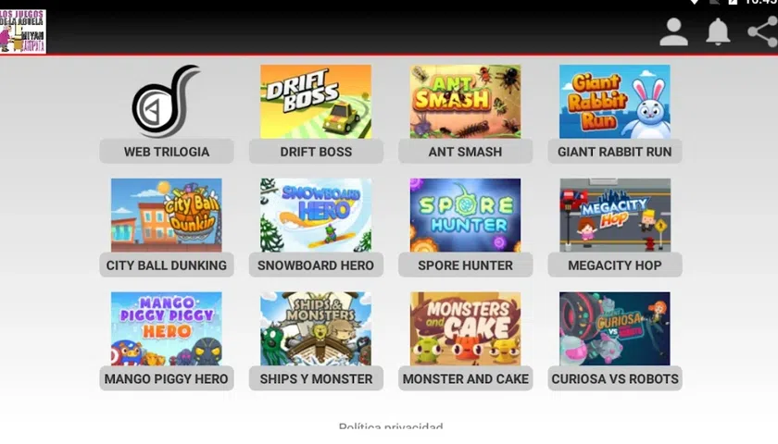Click the MONSTER AND CAKE button

[x=465, y=378]
